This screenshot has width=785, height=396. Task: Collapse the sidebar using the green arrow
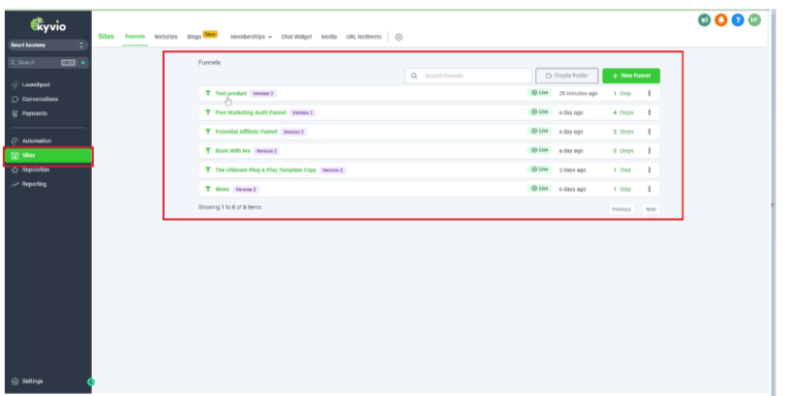tap(91, 382)
